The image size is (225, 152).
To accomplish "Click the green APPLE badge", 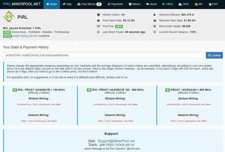I will pos(8,36).
